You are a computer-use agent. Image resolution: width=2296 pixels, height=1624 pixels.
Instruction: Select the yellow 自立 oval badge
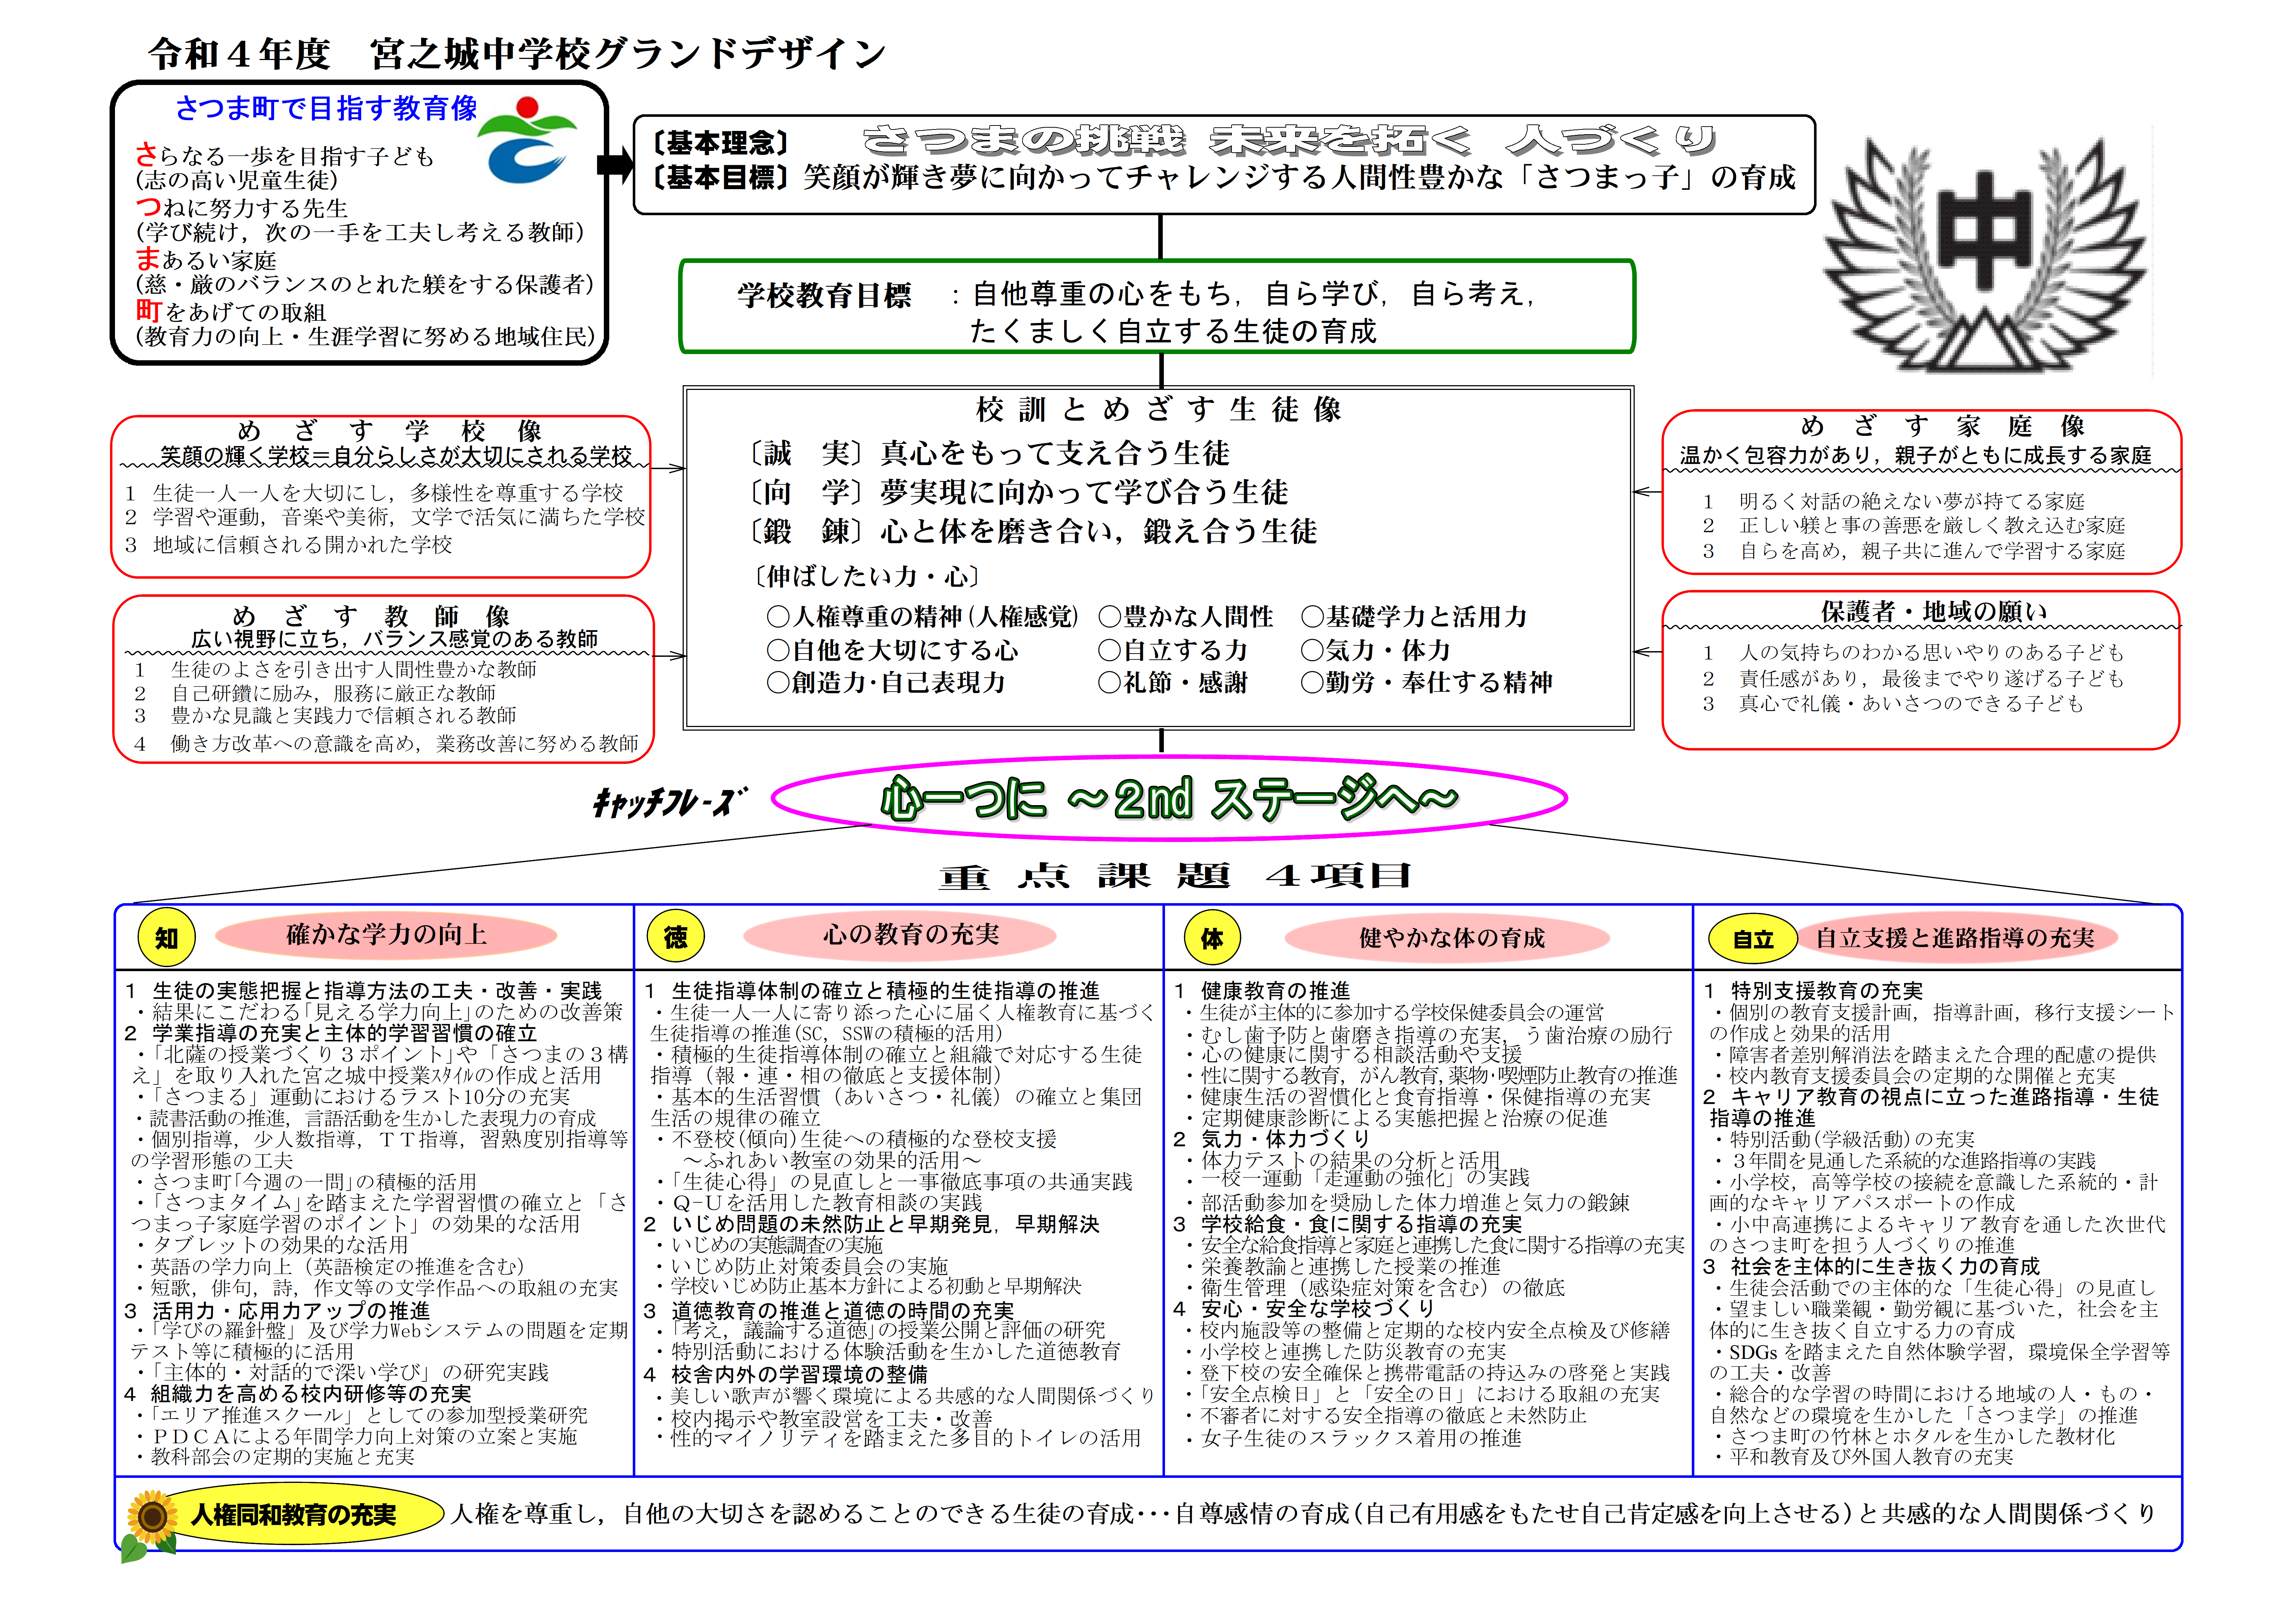pos(1753,939)
